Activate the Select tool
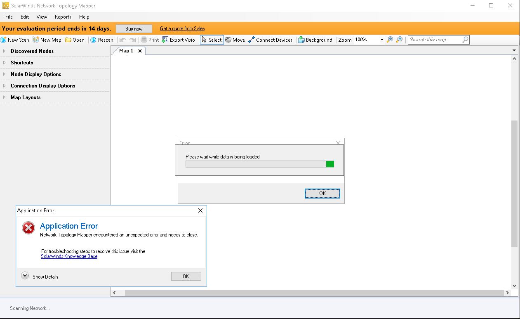The height and width of the screenshot is (319, 520). pos(212,40)
